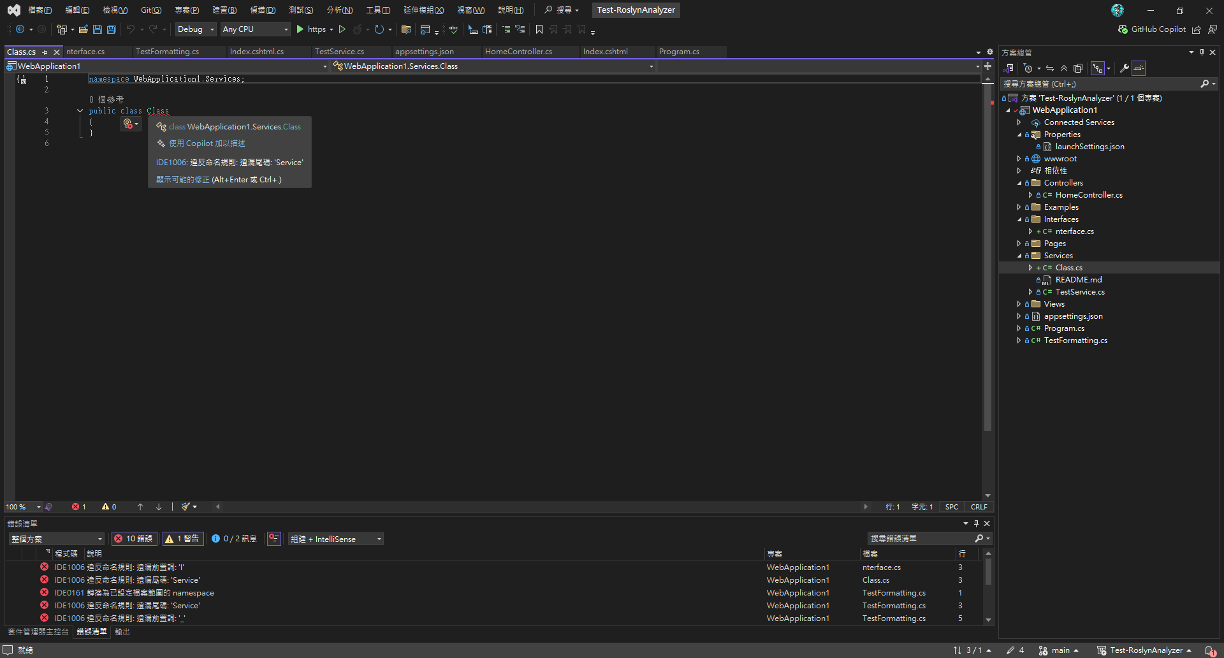Image resolution: width=1224 pixels, height=658 pixels.
Task: Click the wrench Properties icon in Solution Explorer
Action: tap(1124, 68)
